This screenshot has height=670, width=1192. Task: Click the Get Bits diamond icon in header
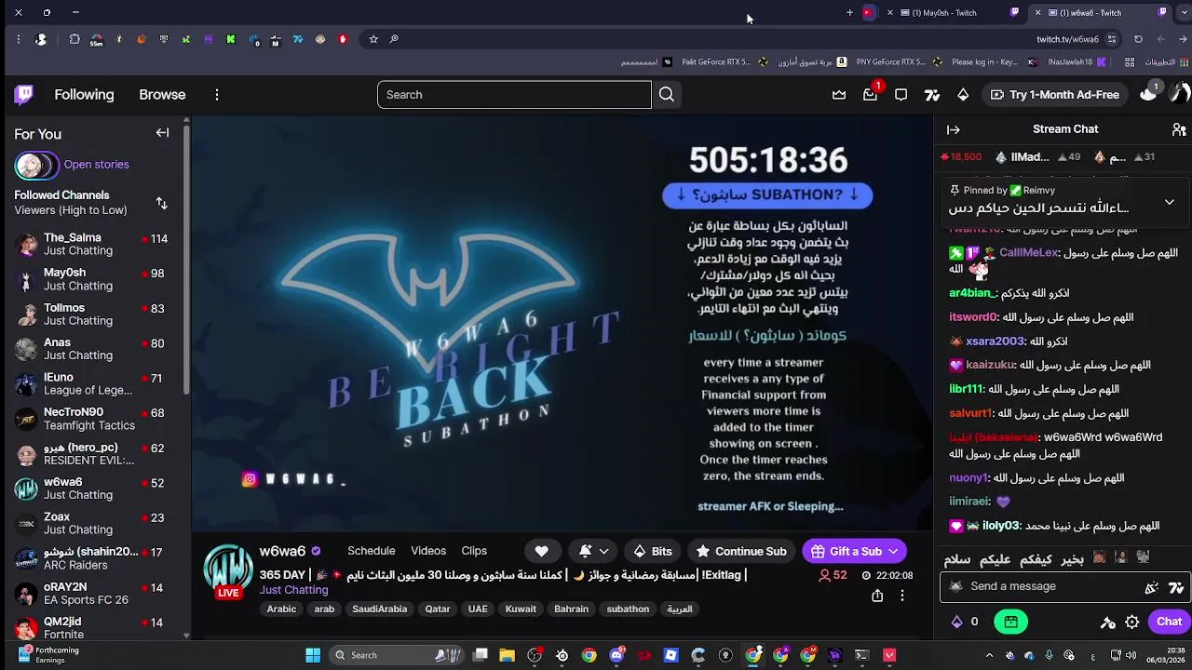point(963,95)
